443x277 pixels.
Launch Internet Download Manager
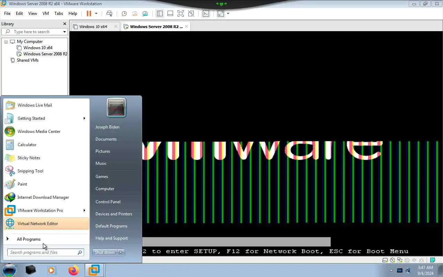46,197
